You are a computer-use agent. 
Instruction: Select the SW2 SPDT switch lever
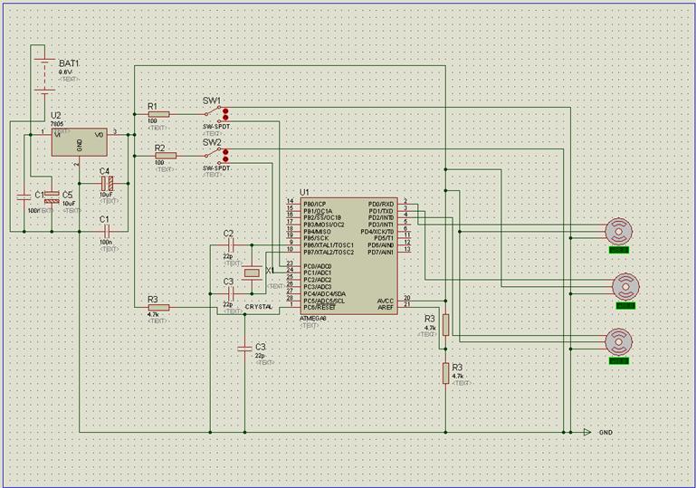point(213,153)
